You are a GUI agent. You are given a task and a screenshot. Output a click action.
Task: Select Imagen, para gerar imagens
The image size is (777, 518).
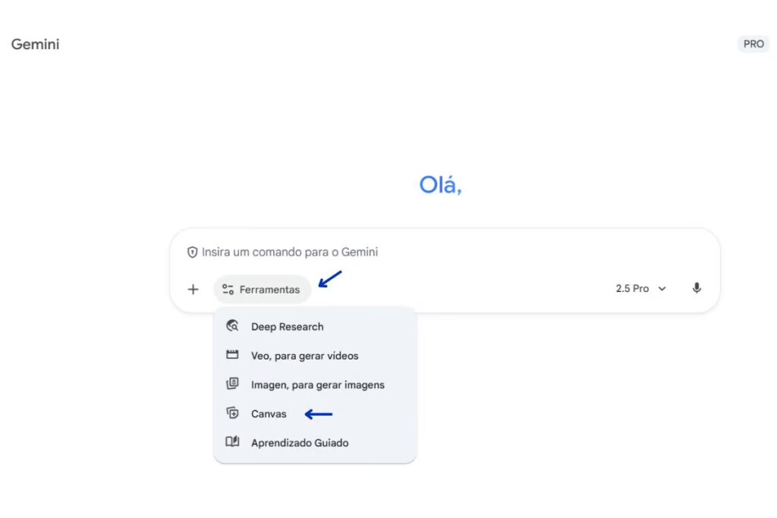click(x=318, y=384)
